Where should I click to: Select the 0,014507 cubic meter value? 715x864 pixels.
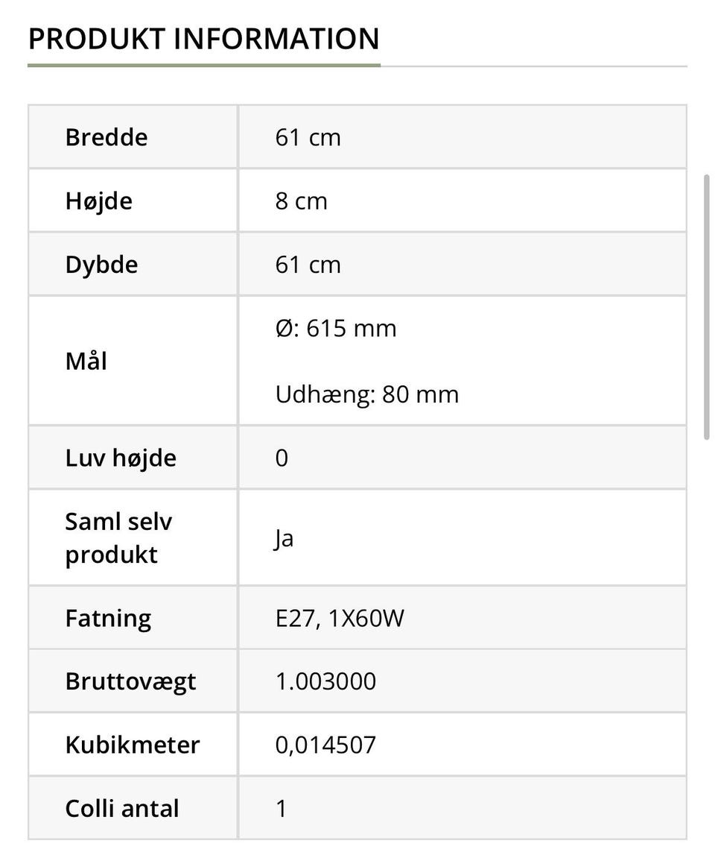click(x=325, y=745)
